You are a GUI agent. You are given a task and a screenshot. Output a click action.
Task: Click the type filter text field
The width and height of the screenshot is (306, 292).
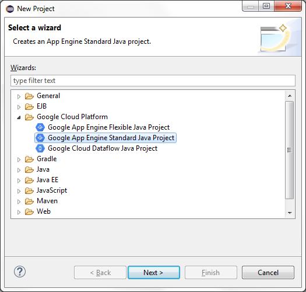point(153,81)
